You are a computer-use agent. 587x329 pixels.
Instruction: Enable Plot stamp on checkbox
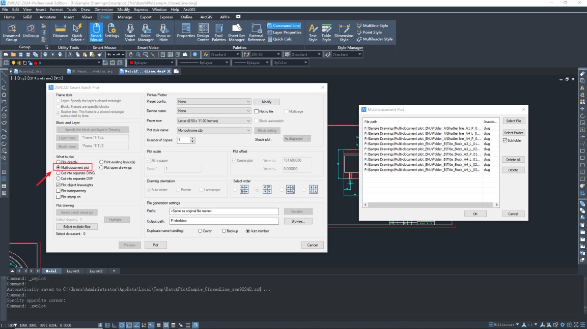click(58, 197)
